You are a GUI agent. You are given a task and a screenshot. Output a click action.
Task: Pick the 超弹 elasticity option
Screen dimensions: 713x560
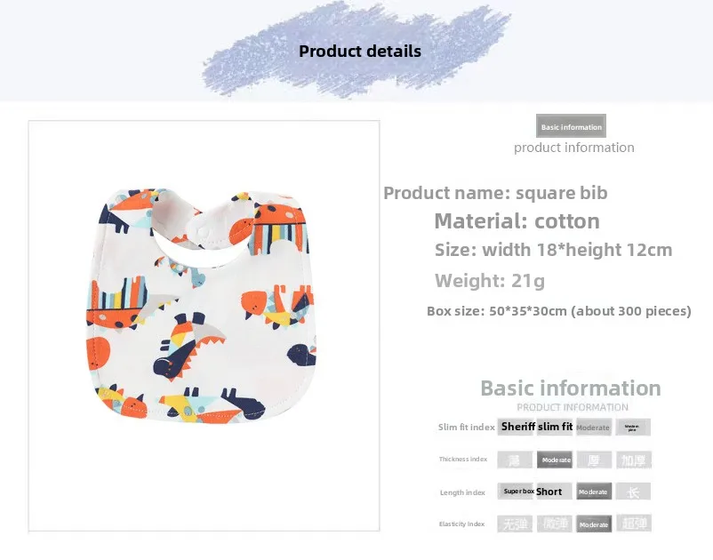[x=633, y=524]
